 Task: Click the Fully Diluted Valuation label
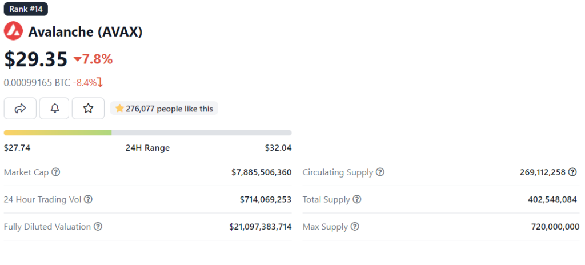(47, 227)
